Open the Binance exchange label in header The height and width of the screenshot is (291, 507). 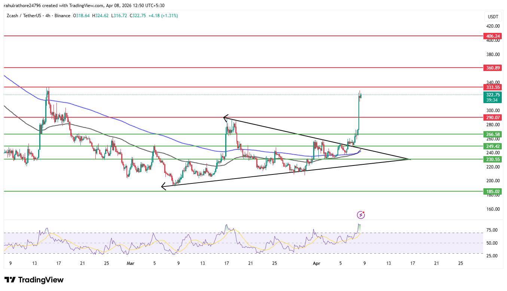(x=62, y=16)
